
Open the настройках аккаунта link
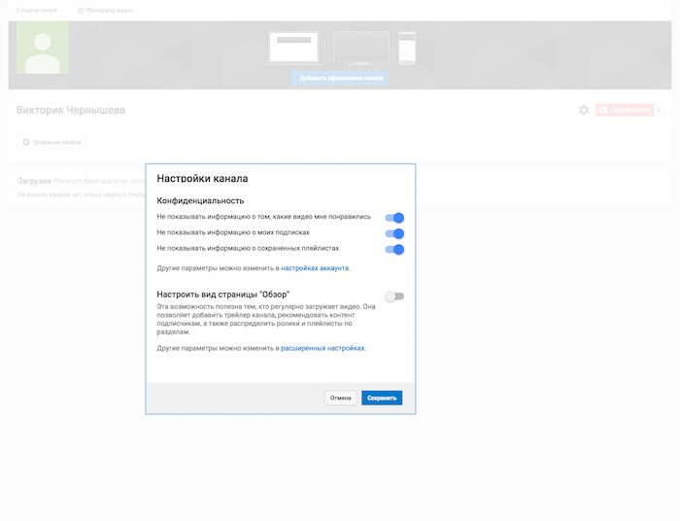(x=315, y=267)
